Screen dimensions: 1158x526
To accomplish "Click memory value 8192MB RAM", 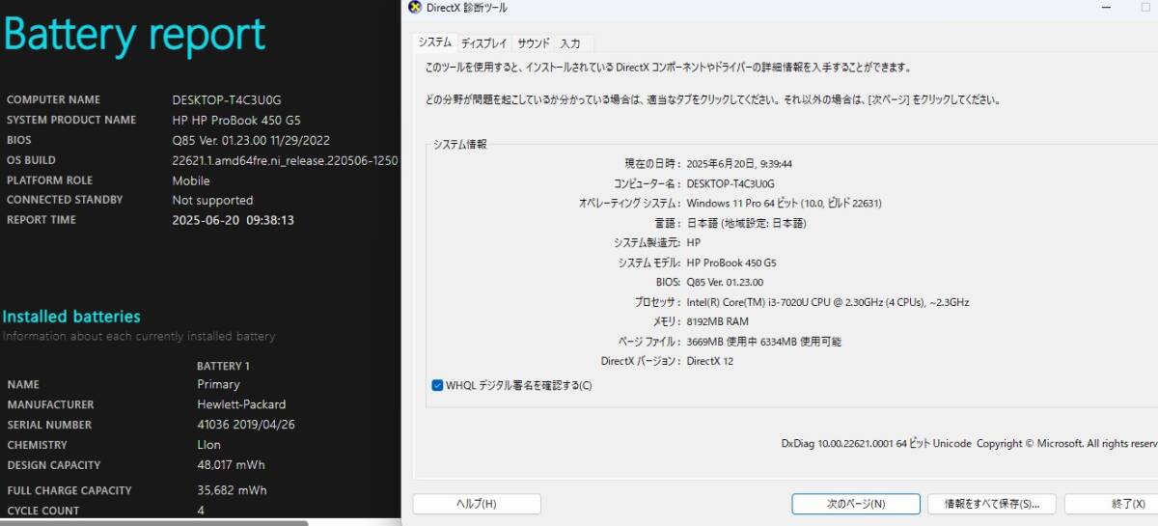I will click(717, 321).
